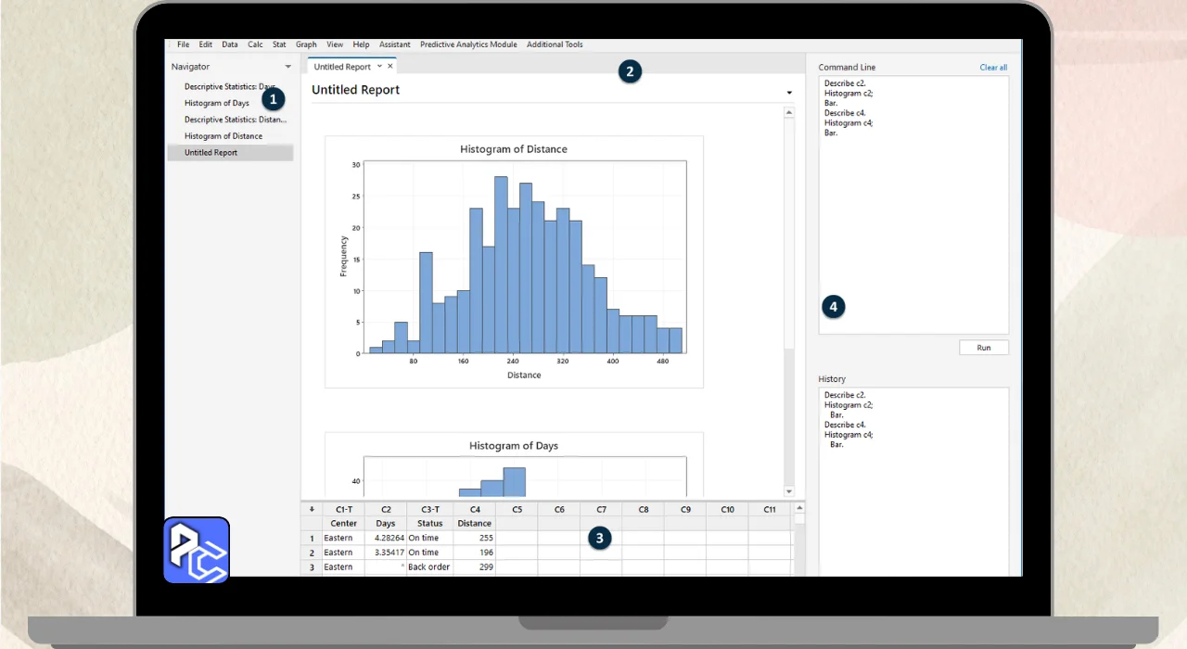Select Untitled Report in Navigator
1187x649 pixels.
pos(230,153)
